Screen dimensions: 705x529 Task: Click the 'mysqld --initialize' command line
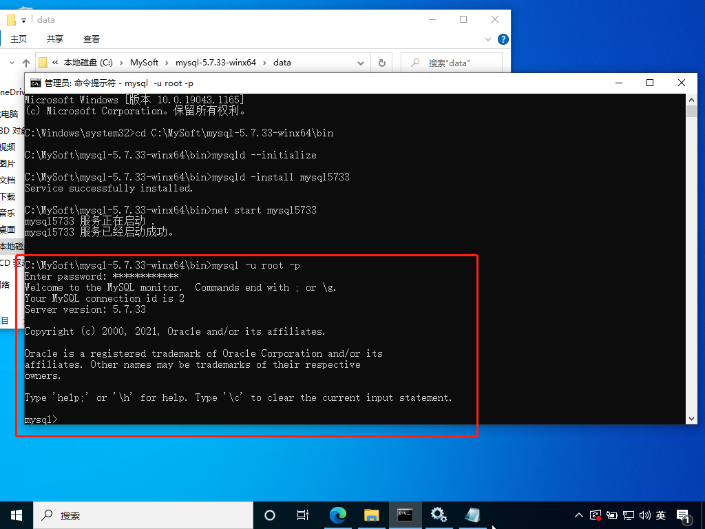[x=171, y=155]
